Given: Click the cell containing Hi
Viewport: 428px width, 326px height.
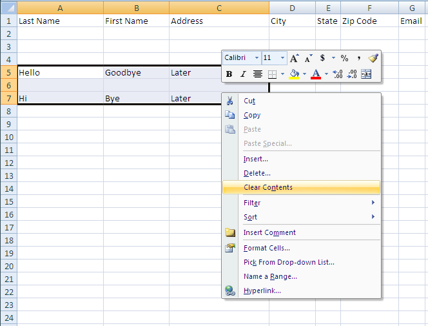Looking at the screenshot, I should point(61,98).
